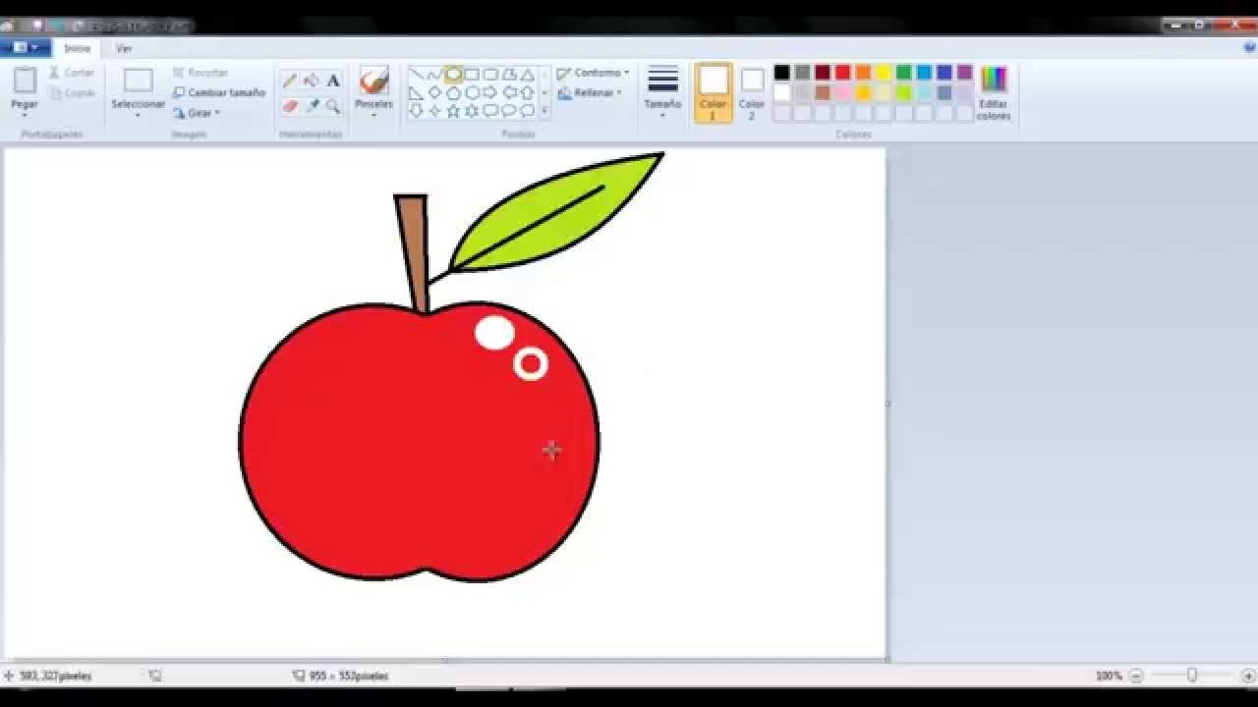Open the Paint file menu button
1258x707 pixels.
point(25,47)
